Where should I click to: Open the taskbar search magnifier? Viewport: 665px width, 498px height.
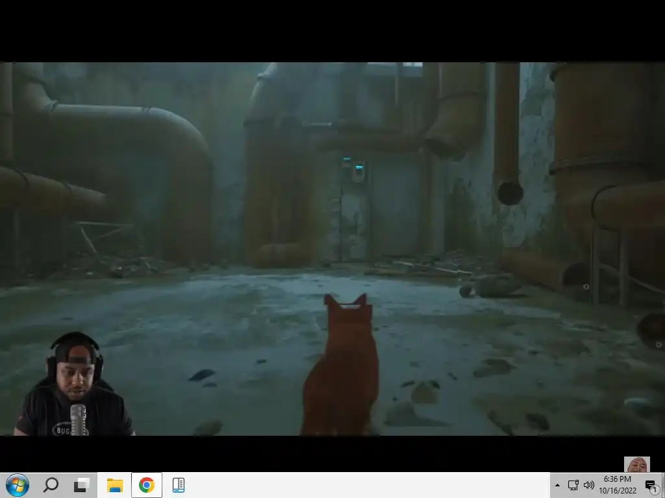click(51, 485)
